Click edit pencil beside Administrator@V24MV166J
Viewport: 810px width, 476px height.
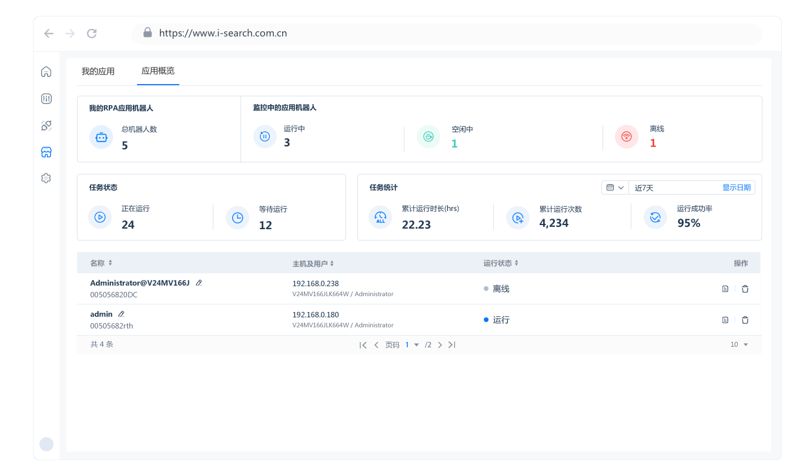pos(199,283)
